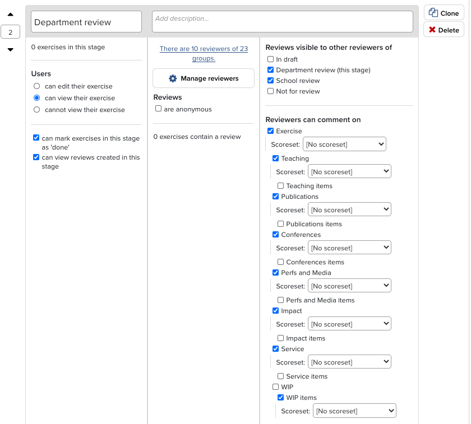Click the Clone stage icon

point(433,13)
